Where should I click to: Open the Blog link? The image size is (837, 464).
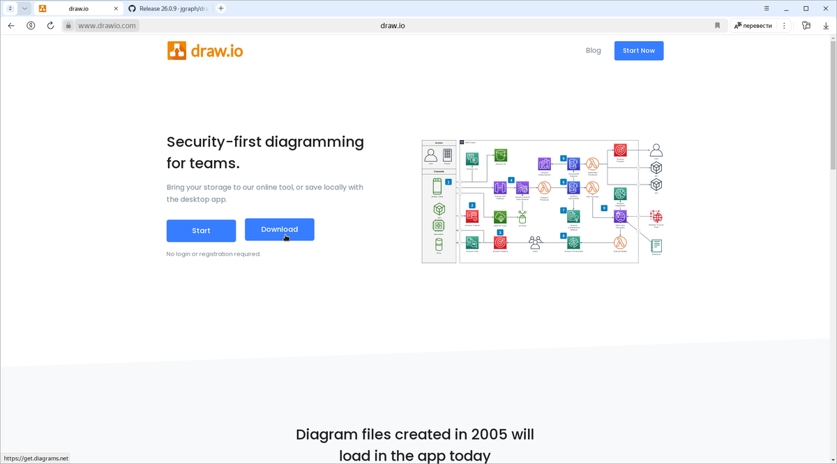click(594, 50)
